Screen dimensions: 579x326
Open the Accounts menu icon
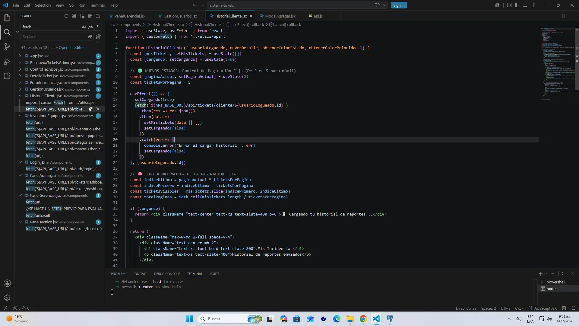(7, 283)
